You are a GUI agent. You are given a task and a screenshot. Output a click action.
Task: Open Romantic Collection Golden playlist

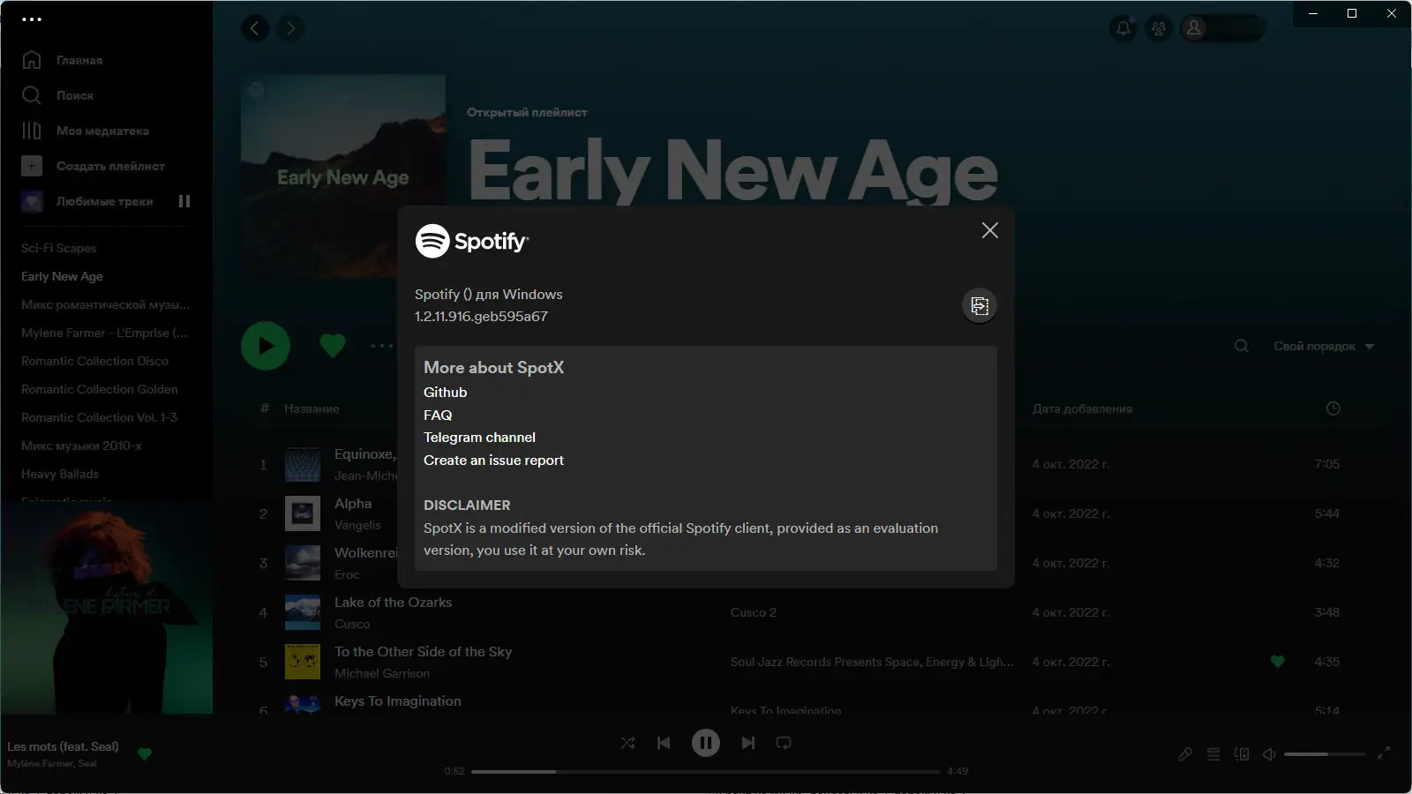[x=99, y=389]
